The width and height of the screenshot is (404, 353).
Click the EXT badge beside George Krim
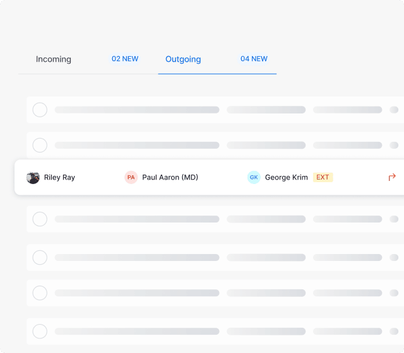coord(323,177)
